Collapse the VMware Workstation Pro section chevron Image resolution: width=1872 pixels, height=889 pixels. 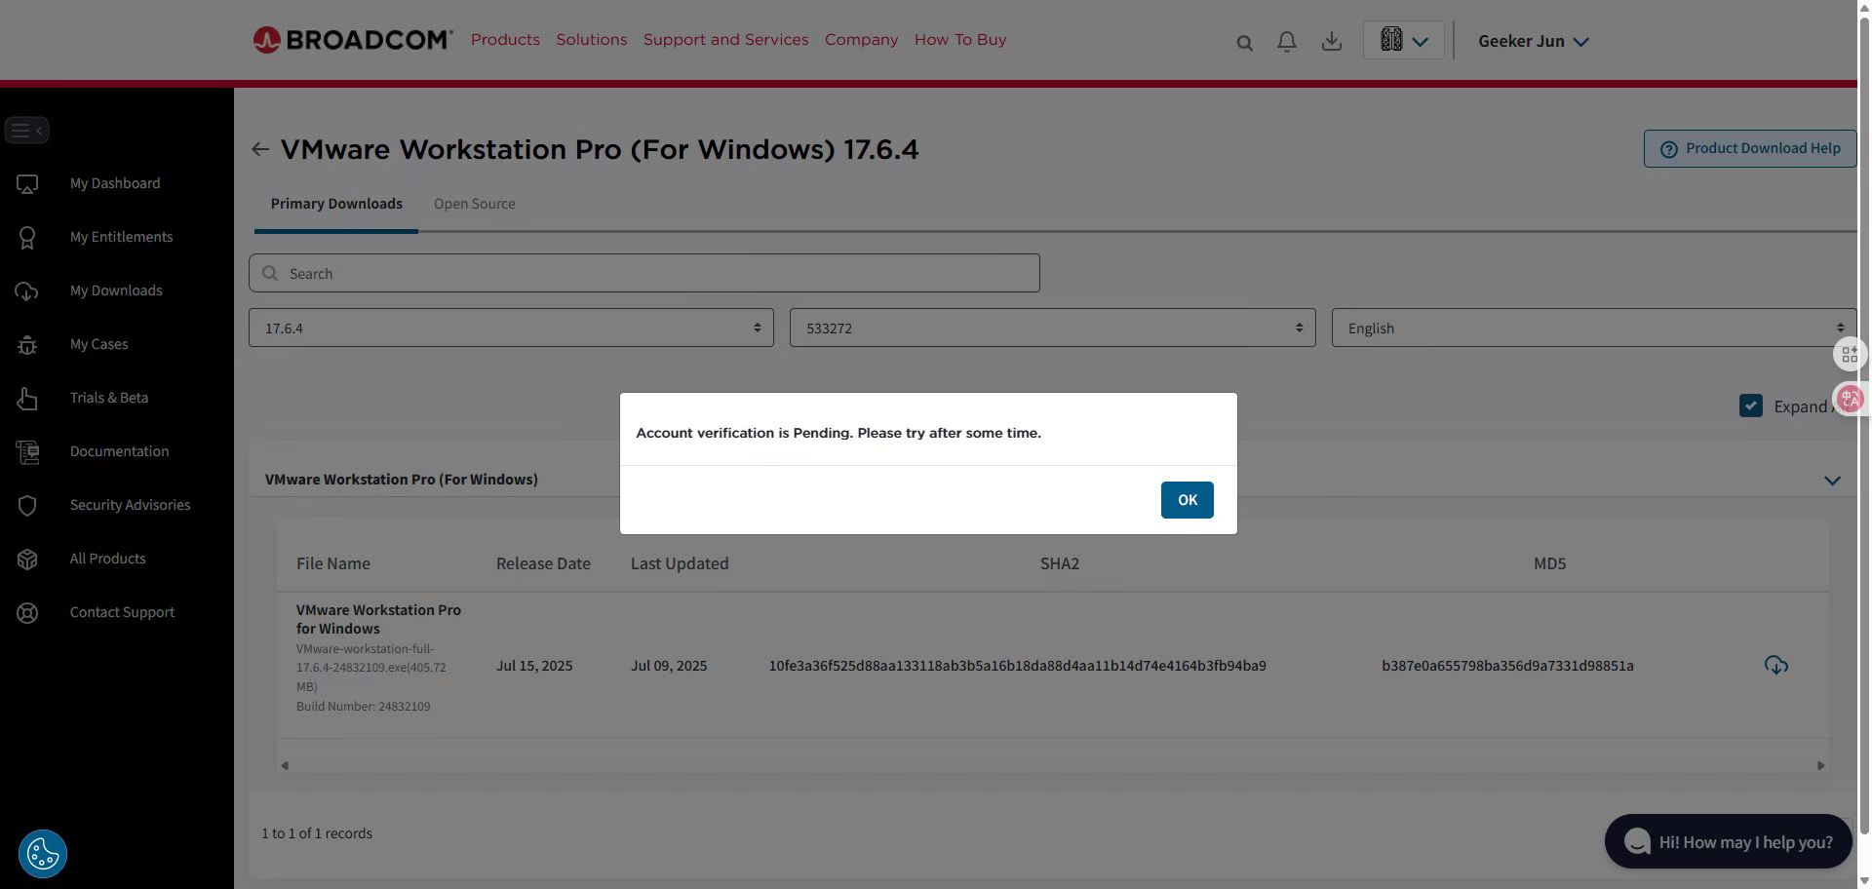[1832, 481]
